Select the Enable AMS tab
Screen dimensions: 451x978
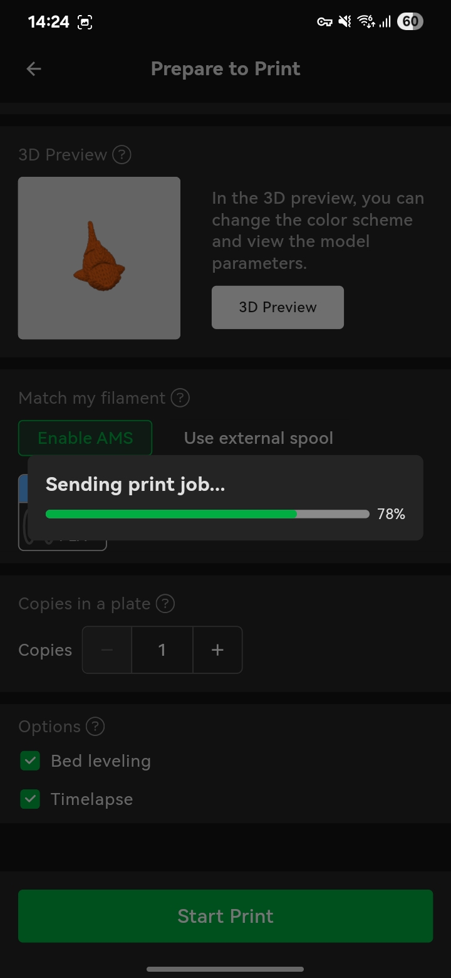pyautogui.click(x=85, y=438)
